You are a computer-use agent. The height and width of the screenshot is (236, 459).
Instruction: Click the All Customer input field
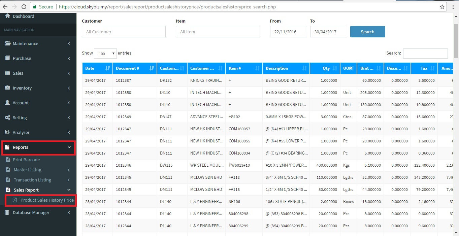(124, 32)
